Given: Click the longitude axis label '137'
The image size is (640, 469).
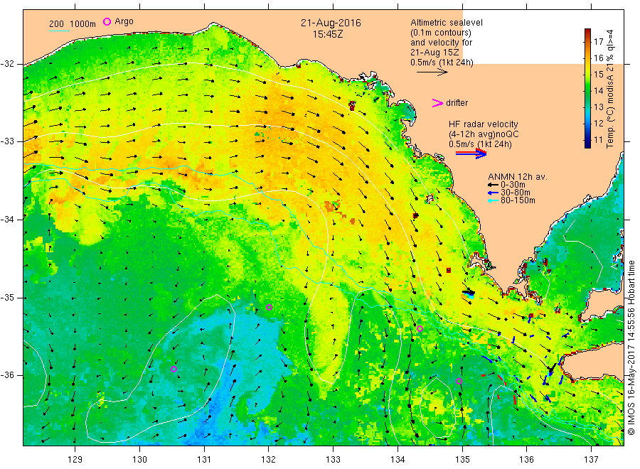Looking at the screenshot, I should click(x=591, y=460).
